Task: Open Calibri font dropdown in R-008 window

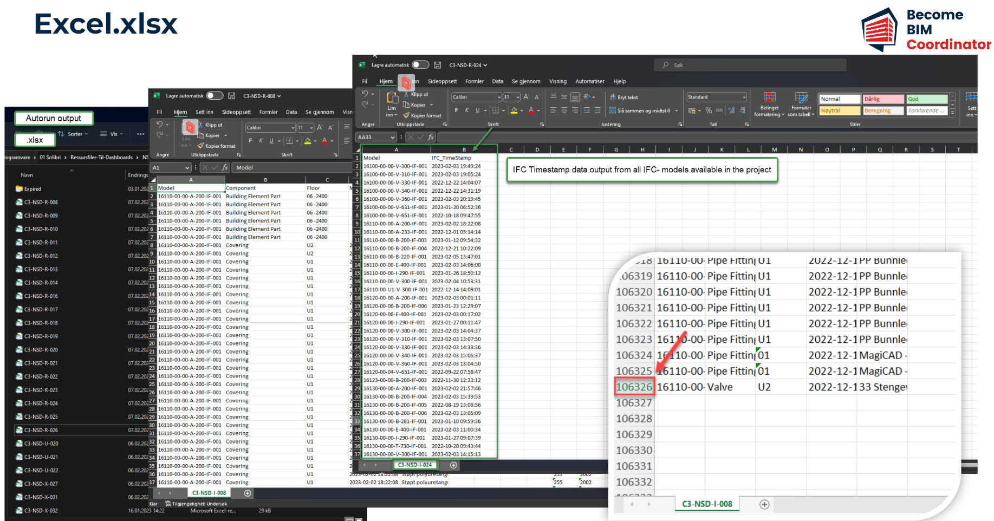Action: pyautogui.click(x=293, y=128)
